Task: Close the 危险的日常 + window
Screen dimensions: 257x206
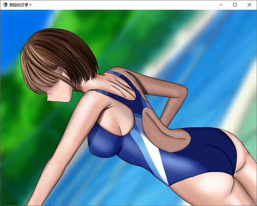Action: coord(249,5)
